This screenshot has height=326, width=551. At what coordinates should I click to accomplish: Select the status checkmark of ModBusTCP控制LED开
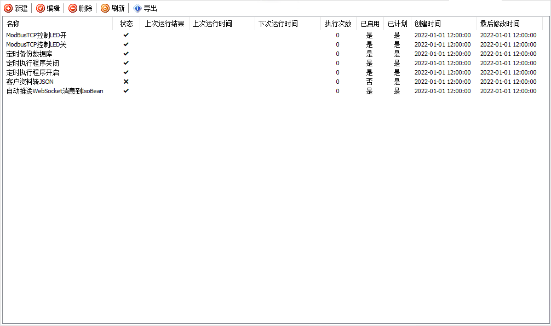tap(126, 35)
